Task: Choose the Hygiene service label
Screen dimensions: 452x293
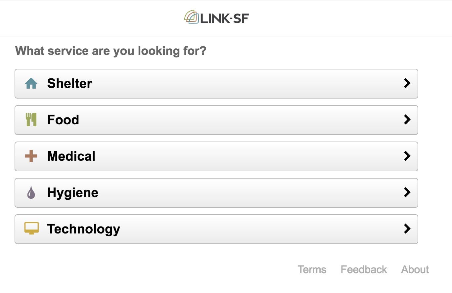Action: (x=73, y=193)
